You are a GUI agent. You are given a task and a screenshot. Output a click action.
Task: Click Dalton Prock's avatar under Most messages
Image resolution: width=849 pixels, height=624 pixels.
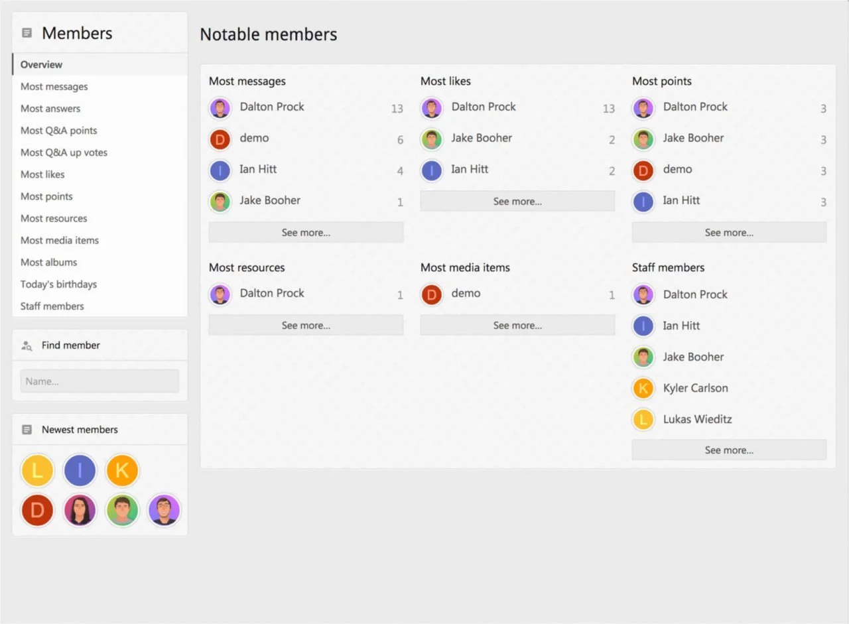pos(220,107)
